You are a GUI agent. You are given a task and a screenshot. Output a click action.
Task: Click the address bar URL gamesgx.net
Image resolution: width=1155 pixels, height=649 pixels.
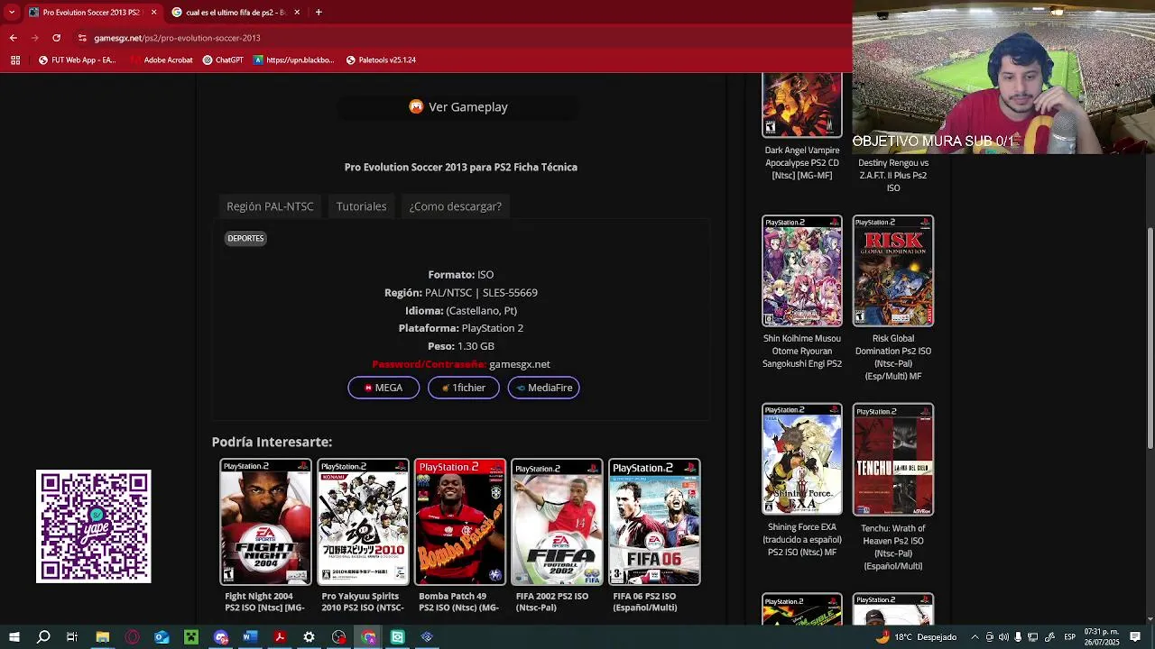(177, 38)
